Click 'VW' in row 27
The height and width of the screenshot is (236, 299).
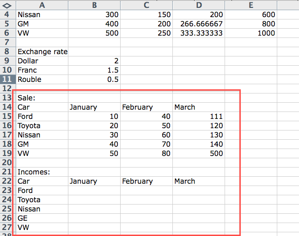tap(42, 227)
